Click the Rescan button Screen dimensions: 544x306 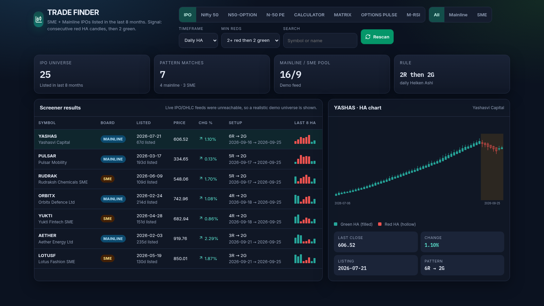377,37
